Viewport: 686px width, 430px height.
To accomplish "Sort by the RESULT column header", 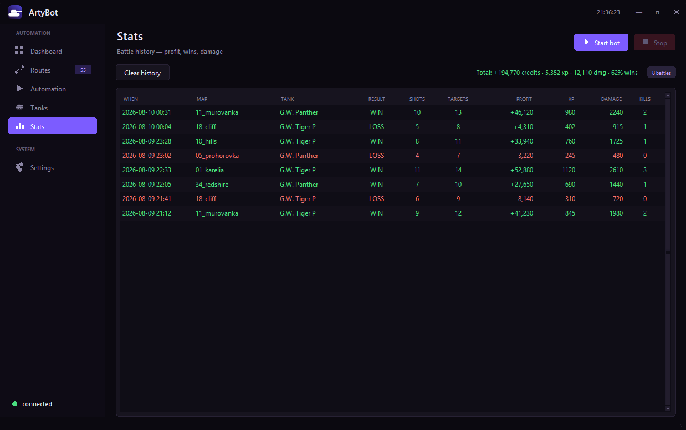I will point(377,99).
